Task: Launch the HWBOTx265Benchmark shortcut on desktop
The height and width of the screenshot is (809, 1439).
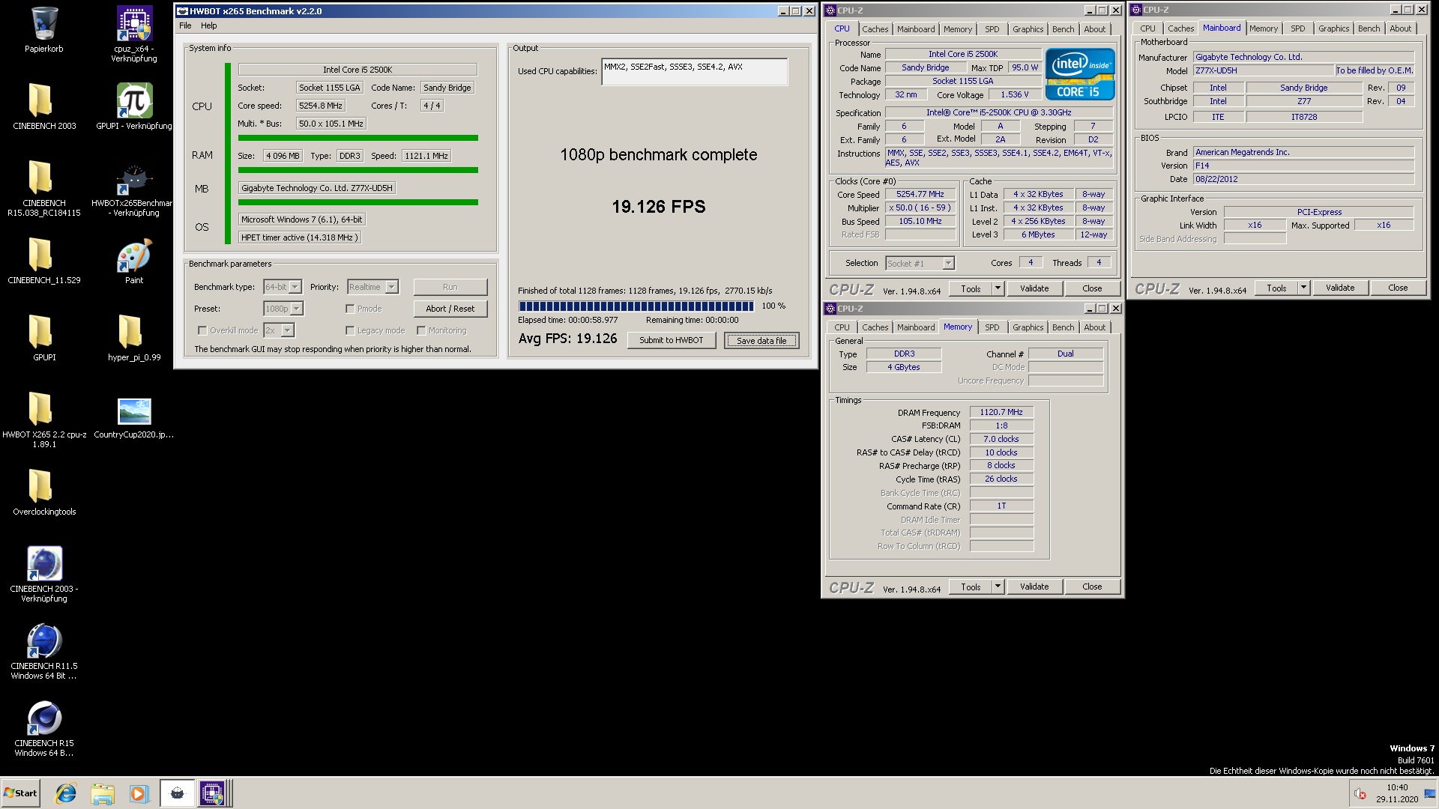Action: click(135, 179)
